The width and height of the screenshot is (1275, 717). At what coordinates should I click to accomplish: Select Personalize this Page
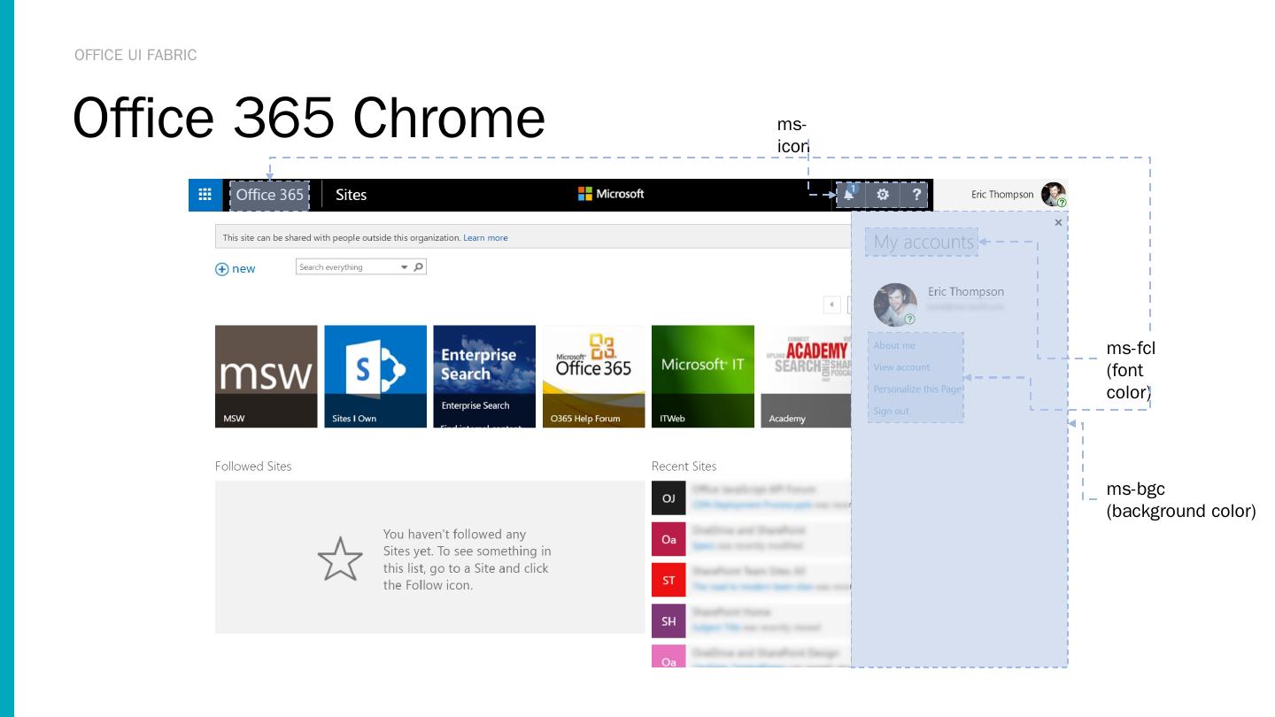click(x=917, y=389)
